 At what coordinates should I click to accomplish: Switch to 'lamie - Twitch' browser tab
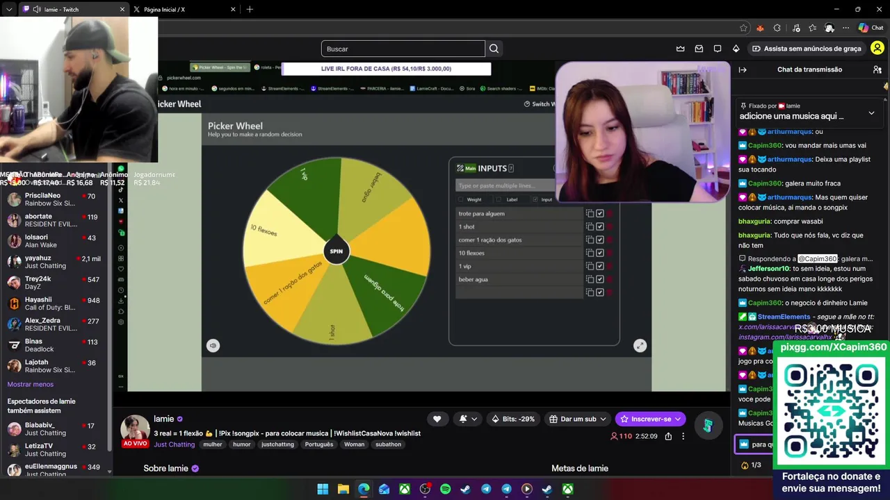[73, 9]
